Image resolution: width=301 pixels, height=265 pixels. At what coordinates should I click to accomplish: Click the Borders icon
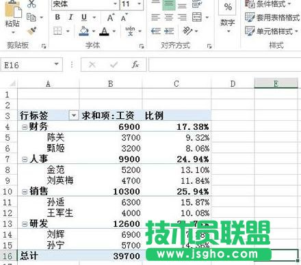click(x=57, y=31)
